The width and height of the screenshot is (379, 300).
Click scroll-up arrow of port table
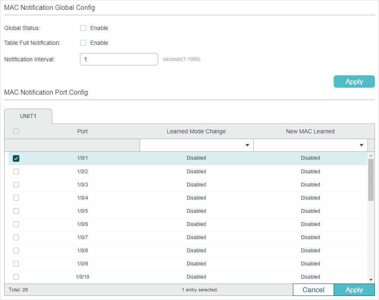coord(371,156)
